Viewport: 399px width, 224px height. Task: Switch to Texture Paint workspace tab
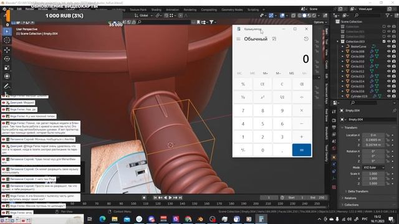[138, 10]
